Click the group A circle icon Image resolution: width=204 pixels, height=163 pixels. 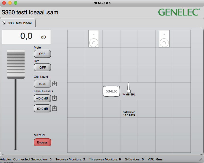[x=4, y=23]
